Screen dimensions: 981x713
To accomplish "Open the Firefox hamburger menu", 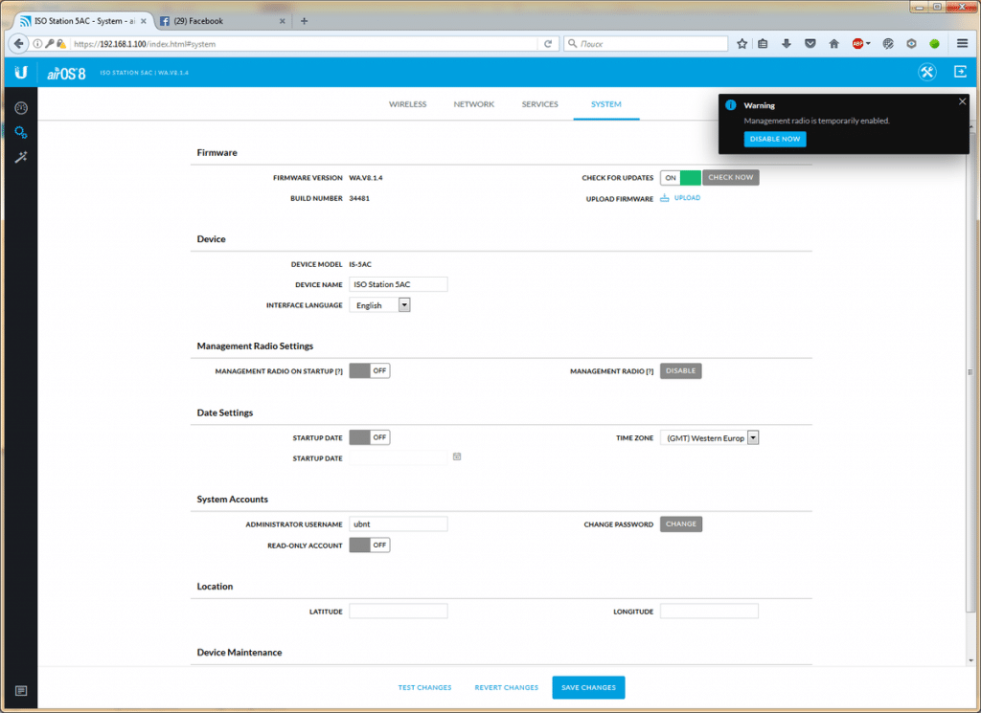I will (x=962, y=43).
